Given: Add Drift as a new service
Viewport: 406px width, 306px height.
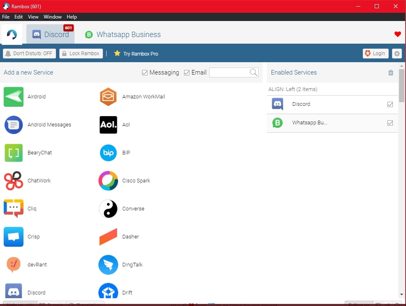Looking at the screenshot, I should tap(108, 291).
